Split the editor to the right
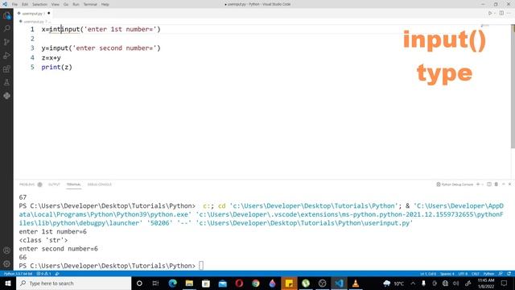 [501, 13]
